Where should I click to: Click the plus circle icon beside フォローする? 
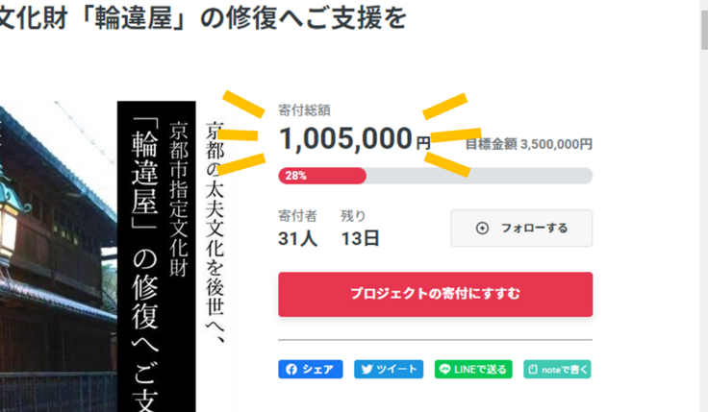[483, 229]
